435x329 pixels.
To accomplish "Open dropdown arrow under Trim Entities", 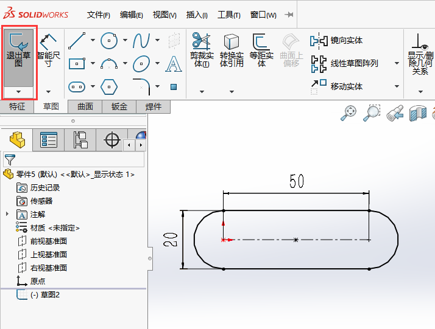I will (x=202, y=92).
